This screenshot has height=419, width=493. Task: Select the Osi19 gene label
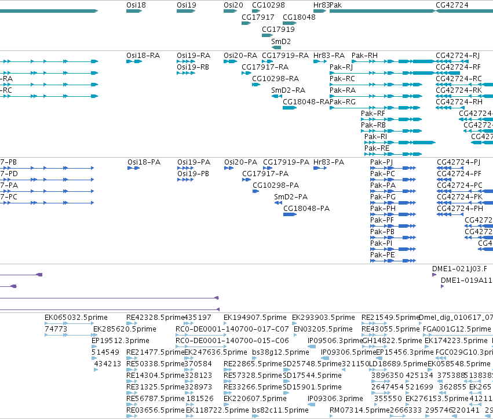[186, 5]
